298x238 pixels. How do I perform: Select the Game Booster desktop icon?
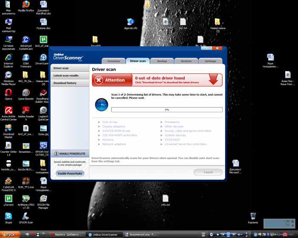(x=26, y=94)
